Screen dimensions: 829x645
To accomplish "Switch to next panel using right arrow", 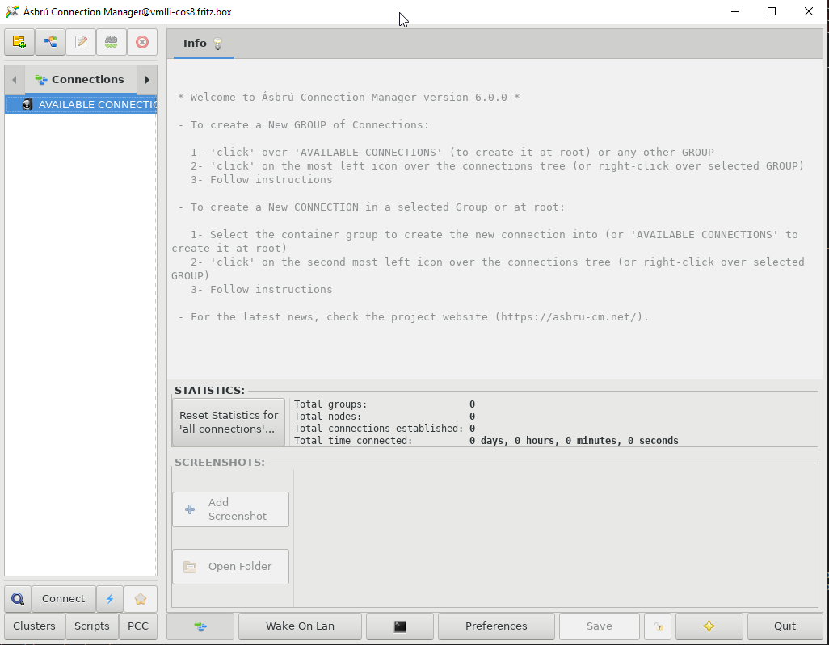I will tap(147, 80).
